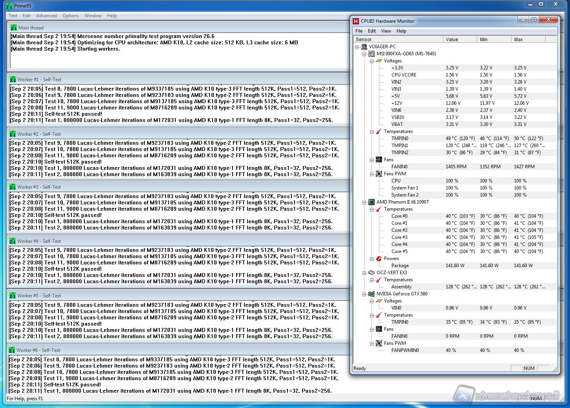
Task: Click the NVIDIA GeForce GTX 580 card icon
Action: (x=371, y=294)
